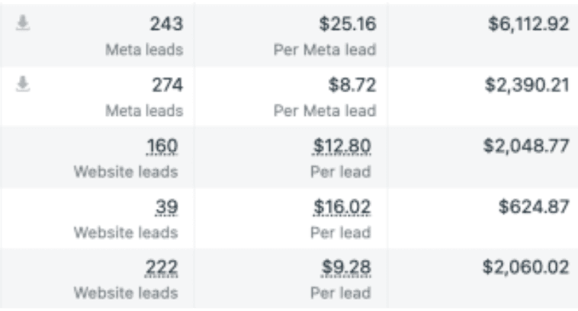The height and width of the screenshot is (311, 578).
Task: Click the "Per Meta lead" label under $25.16
Action: coord(325,50)
